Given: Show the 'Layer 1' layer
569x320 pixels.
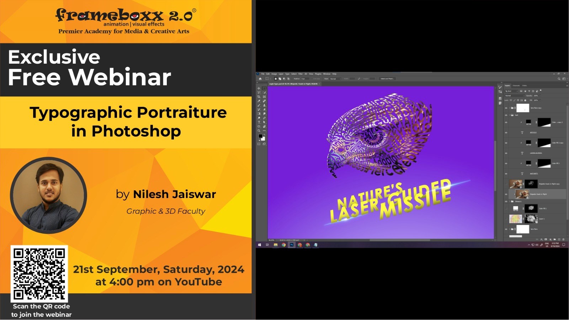Looking at the screenshot, I should [x=506, y=219].
